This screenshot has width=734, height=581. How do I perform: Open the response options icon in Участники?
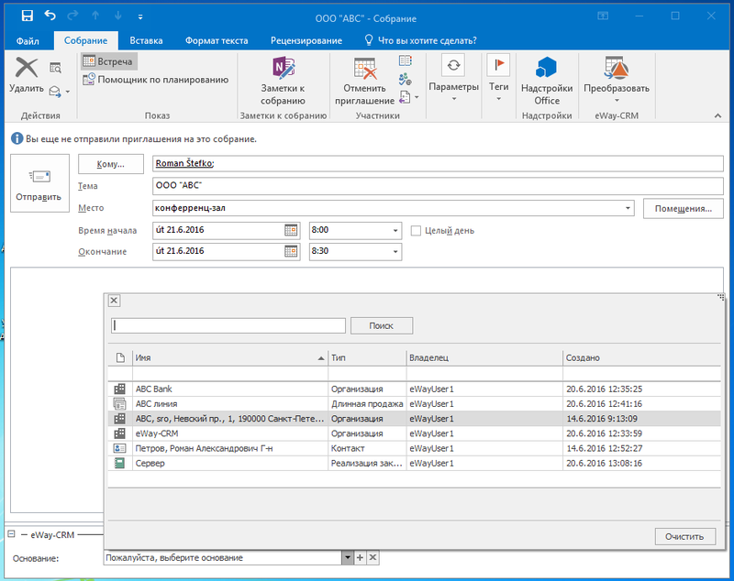coord(406,97)
